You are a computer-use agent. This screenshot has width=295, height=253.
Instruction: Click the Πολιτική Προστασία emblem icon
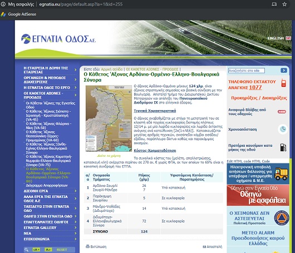tap(282, 218)
